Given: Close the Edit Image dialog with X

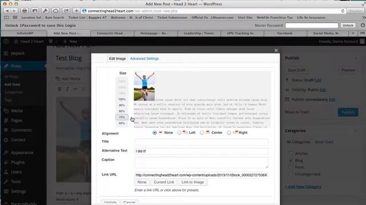Looking at the screenshot, I should point(276,50).
